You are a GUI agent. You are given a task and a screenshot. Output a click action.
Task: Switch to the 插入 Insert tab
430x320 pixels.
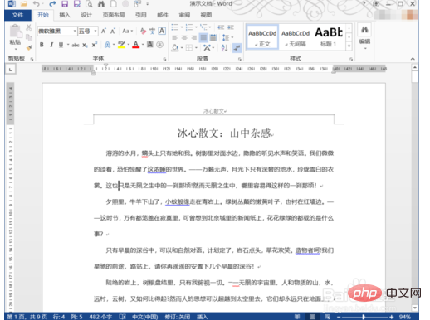coord(65,15)
